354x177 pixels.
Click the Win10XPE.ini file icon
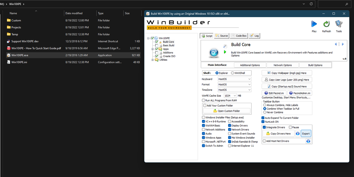9,62
